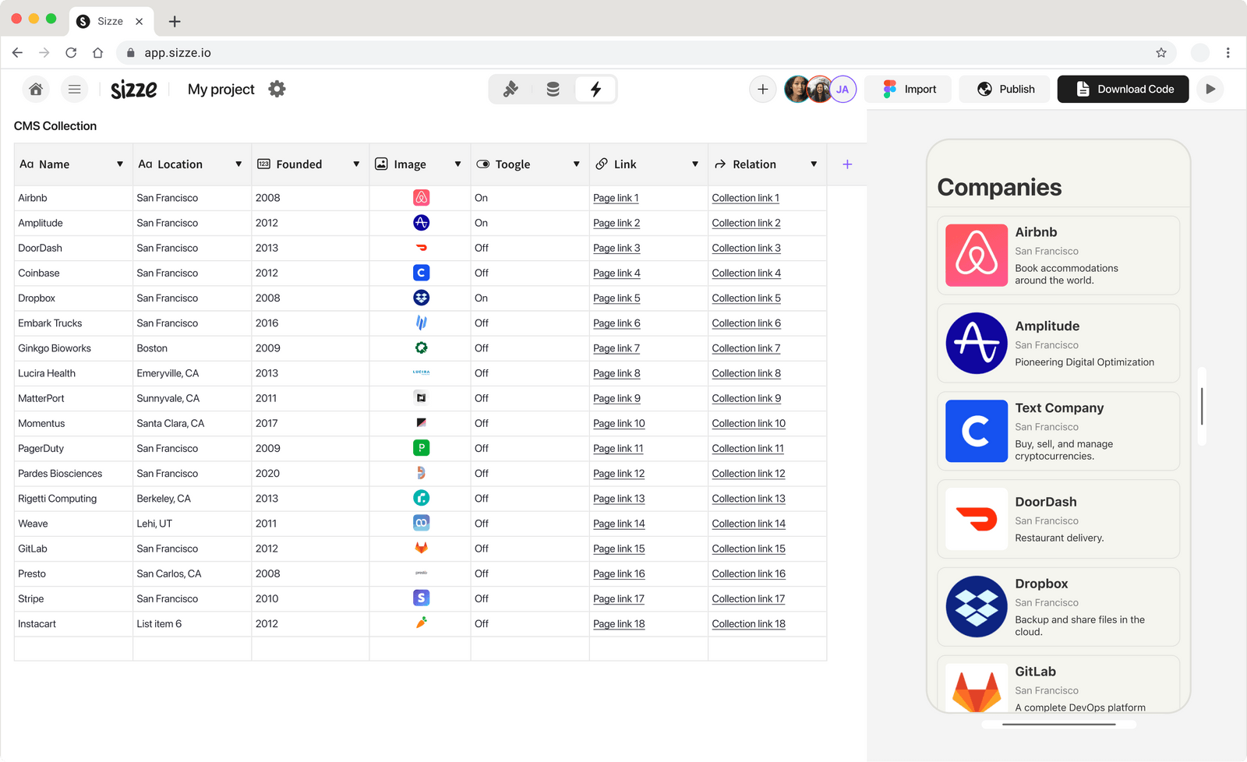The image size is (1247, 762).
Task: Open Page link 5 for Dropbox
Action: 616,298
